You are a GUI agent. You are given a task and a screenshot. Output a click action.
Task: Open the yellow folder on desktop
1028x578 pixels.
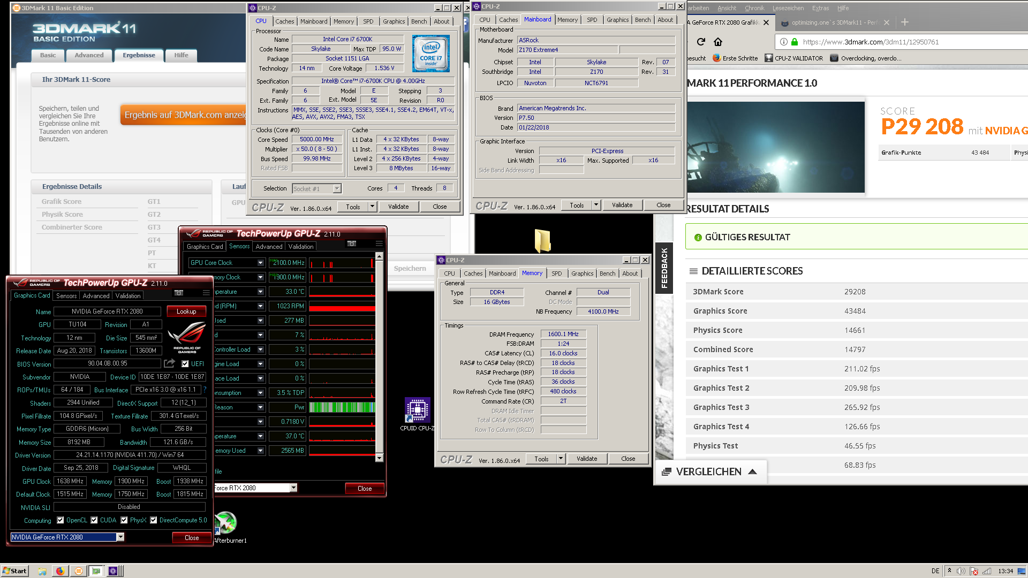tap(542, 241)
